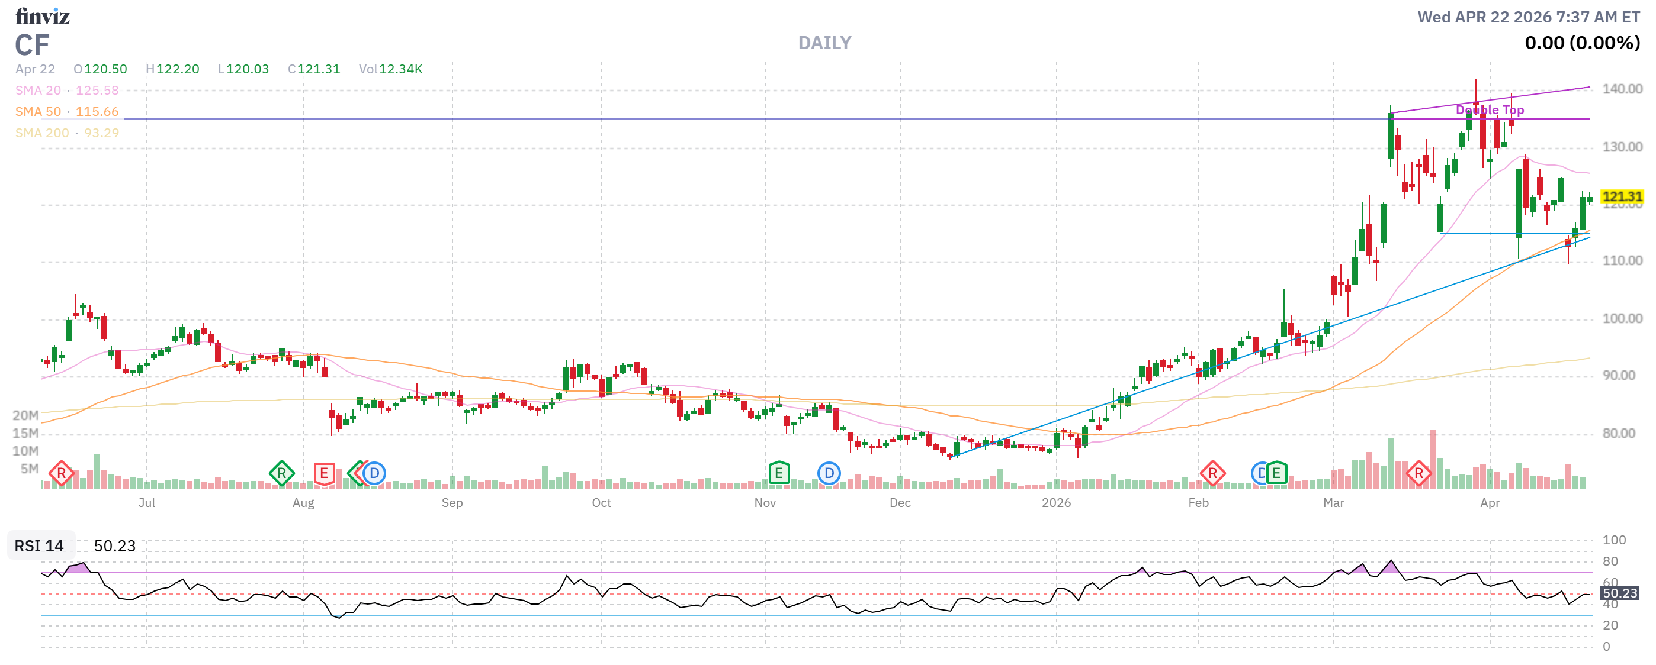Select the CF ticker symbol
This screenshot has height=665, width=1656.
32,46
